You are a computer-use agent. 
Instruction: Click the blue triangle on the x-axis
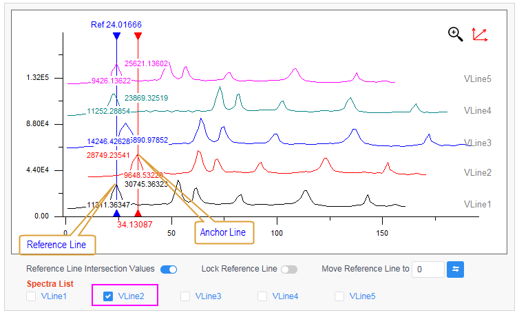pos(116,214)
